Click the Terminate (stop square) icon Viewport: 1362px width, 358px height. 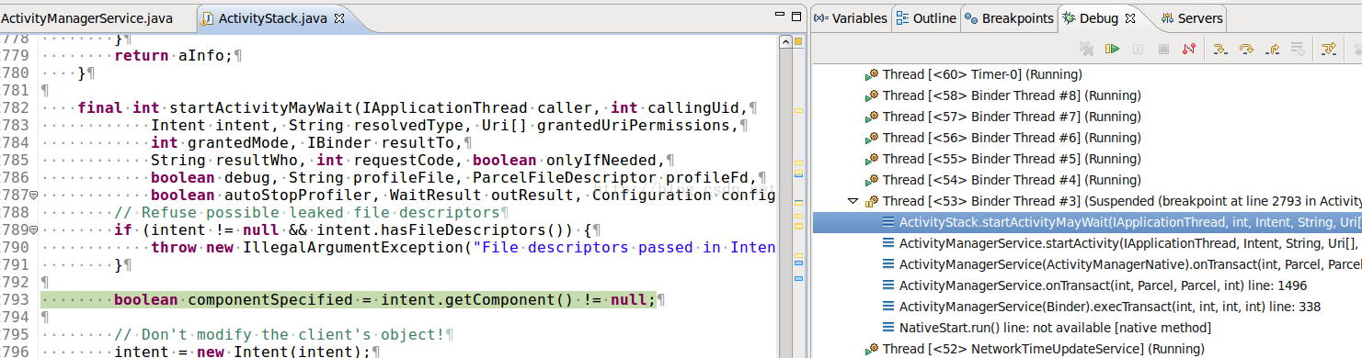pos(1162,48)
